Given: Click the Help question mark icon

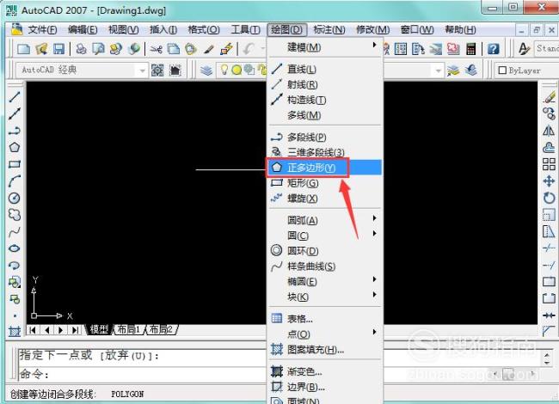Looking at the screenshot, I should pos(494,49).
